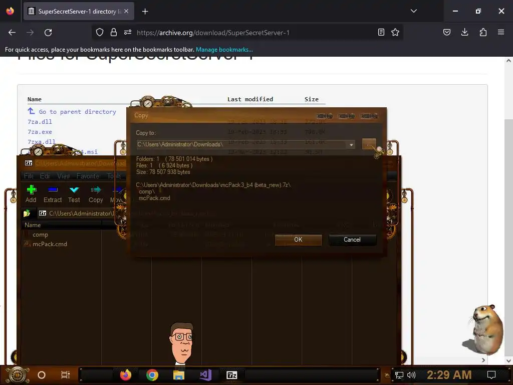This screenshot has width=513, height=385.
Task: Click the Save to Pocket icon
Action: (447, 33)
